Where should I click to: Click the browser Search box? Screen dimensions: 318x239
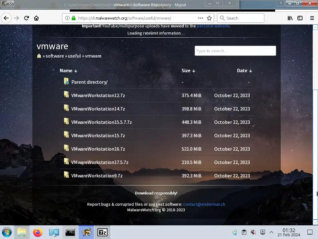241,18
